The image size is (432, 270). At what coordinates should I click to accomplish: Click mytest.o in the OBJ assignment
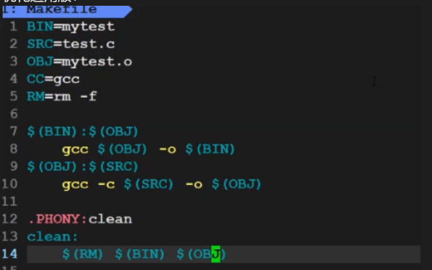[96, 62]
